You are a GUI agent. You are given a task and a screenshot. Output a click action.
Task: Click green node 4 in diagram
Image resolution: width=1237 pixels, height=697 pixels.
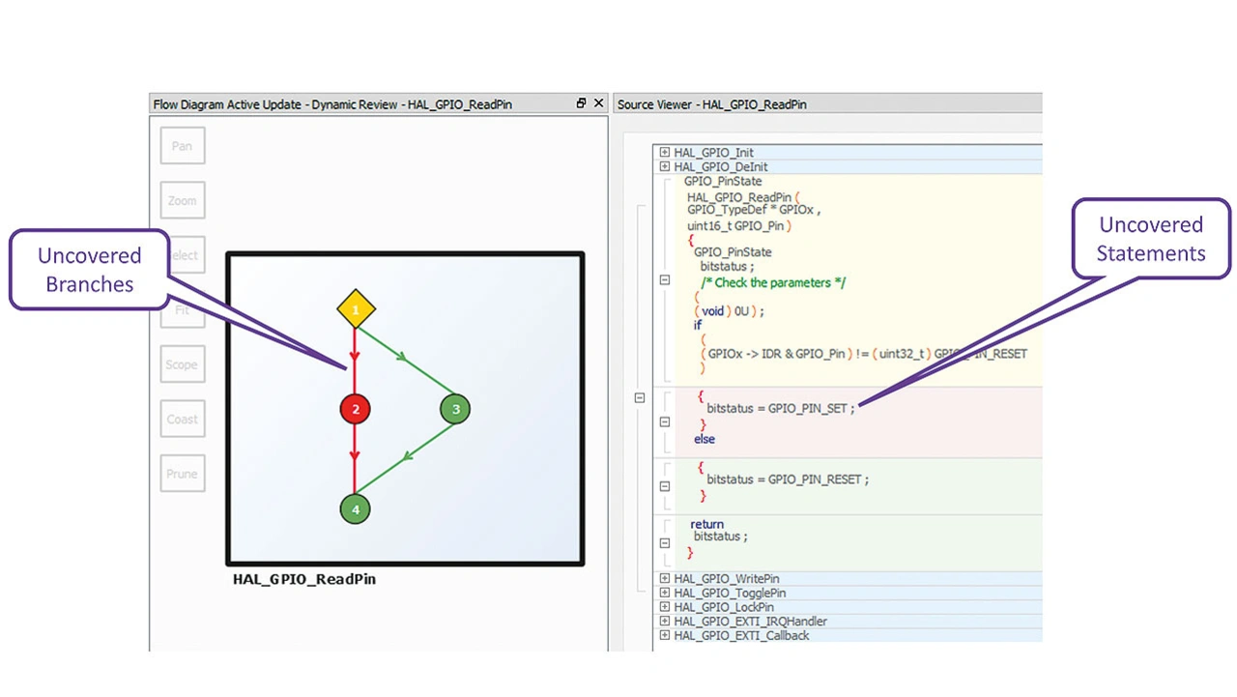click(x=356, y=508)
